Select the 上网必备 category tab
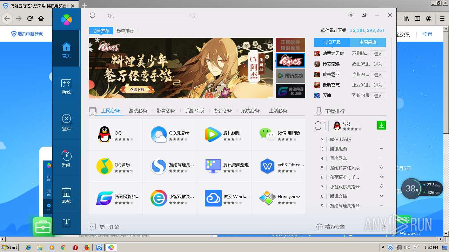 pyautogui.click(x=110, y=111)
